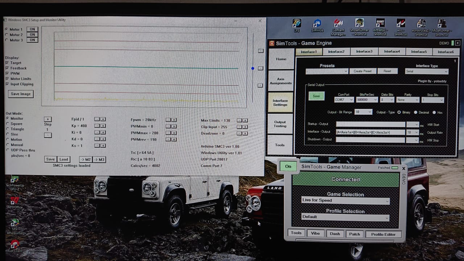Switch to the Interface6 tab

446,52
